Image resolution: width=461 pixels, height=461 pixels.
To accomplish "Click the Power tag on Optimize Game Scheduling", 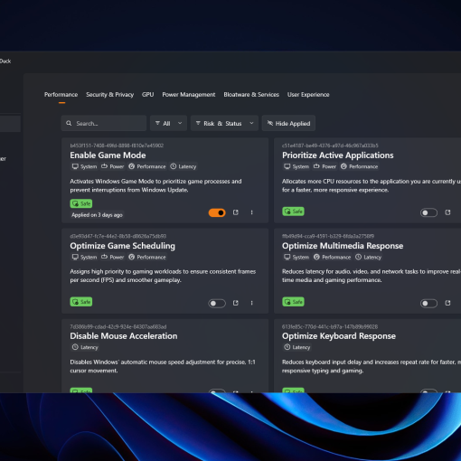I will pyautogui.click(x=113, y=257).
